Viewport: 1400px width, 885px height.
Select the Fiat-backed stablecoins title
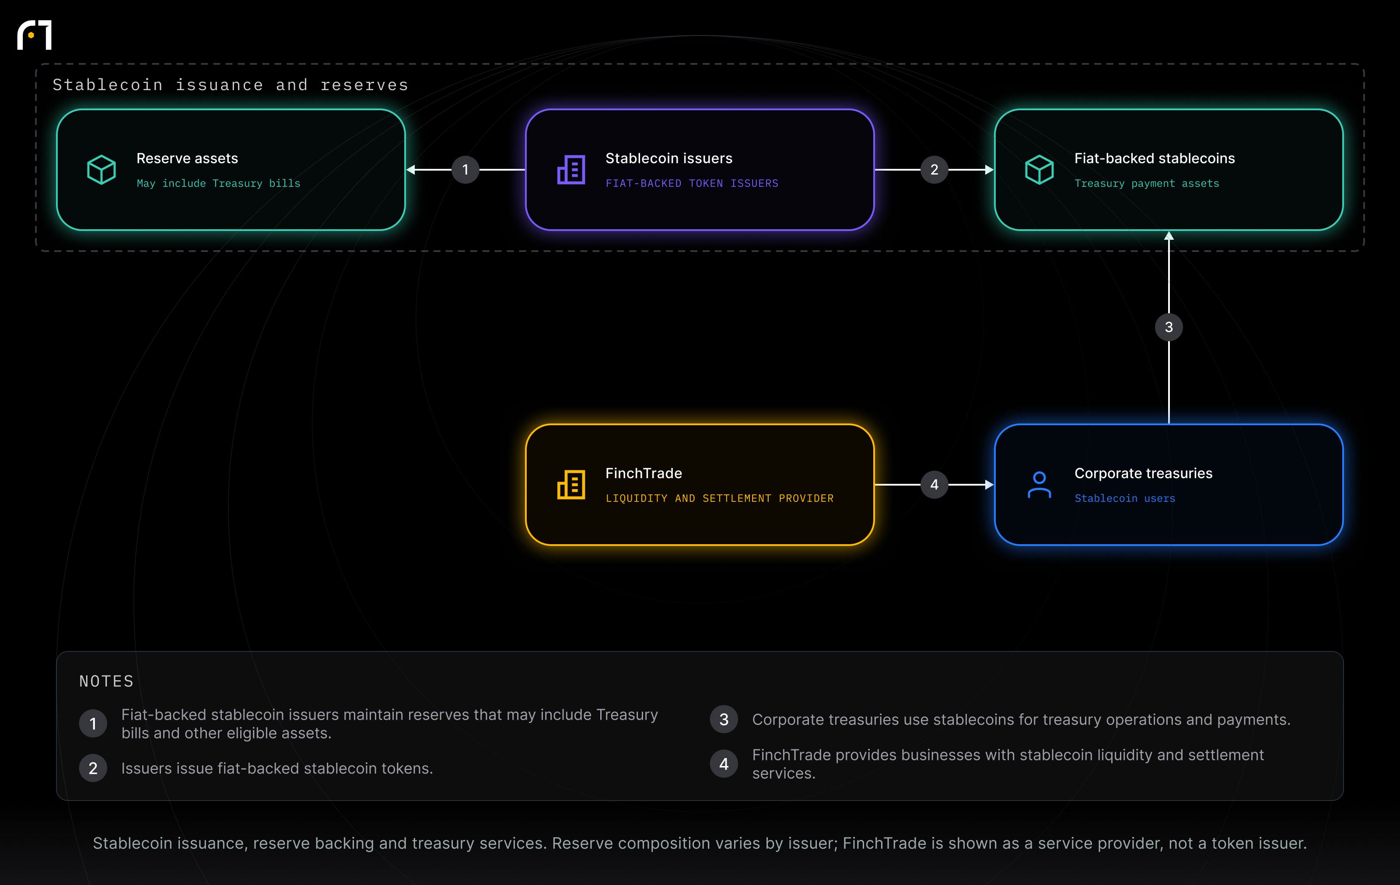click(1154, 158)
